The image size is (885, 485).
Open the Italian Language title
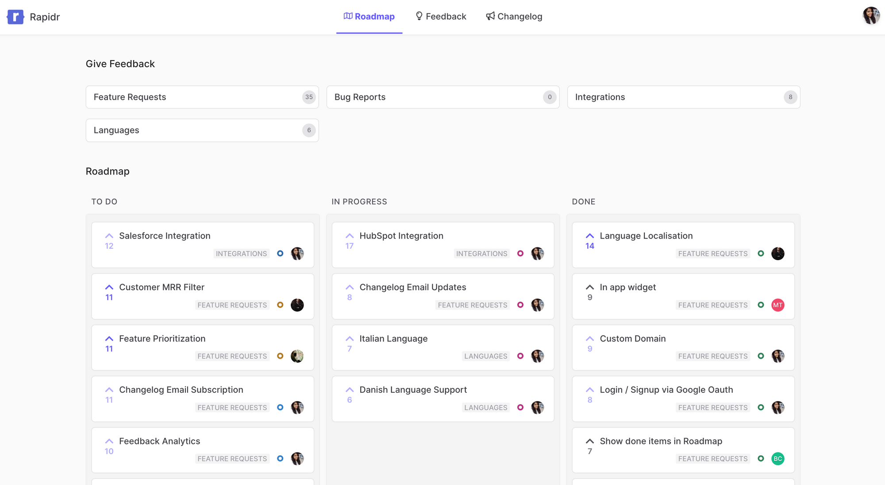click(393, 339)
